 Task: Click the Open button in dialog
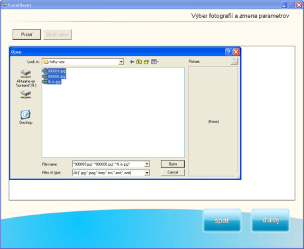click(x=173, y=164)
